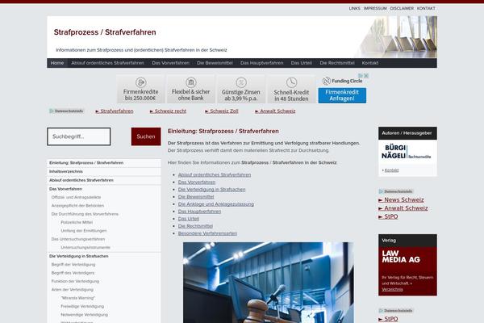Click the KONTAKT top link
This screenshot has height=323, width=484.
tap(426, 8)
